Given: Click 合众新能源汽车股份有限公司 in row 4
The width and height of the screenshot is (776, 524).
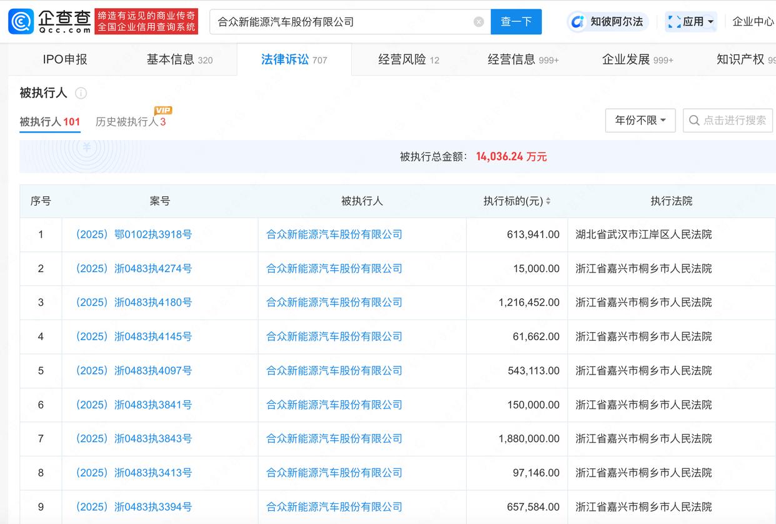Looking at the screenshot, I should 334,336.
